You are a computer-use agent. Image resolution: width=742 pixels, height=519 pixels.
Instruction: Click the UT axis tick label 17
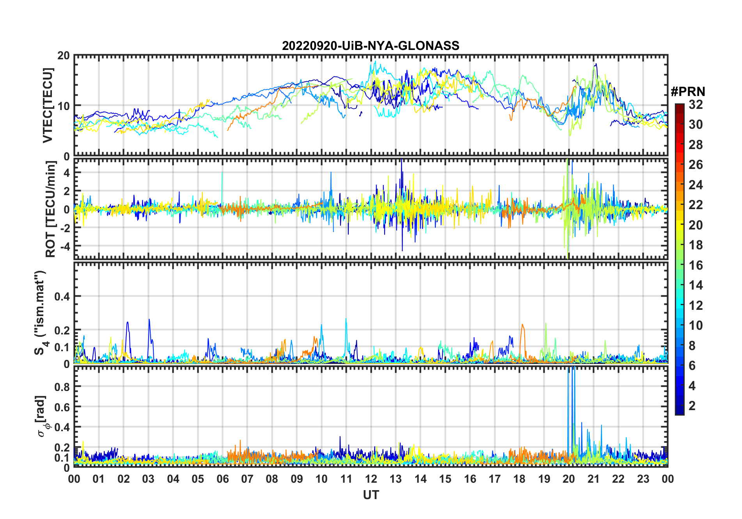pyautogui.click(x=495, y=479)
